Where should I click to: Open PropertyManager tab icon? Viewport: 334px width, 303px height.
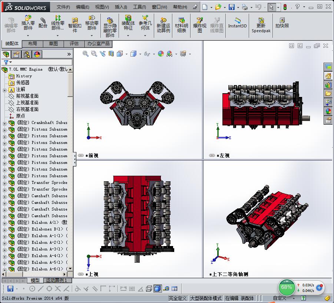16,54
